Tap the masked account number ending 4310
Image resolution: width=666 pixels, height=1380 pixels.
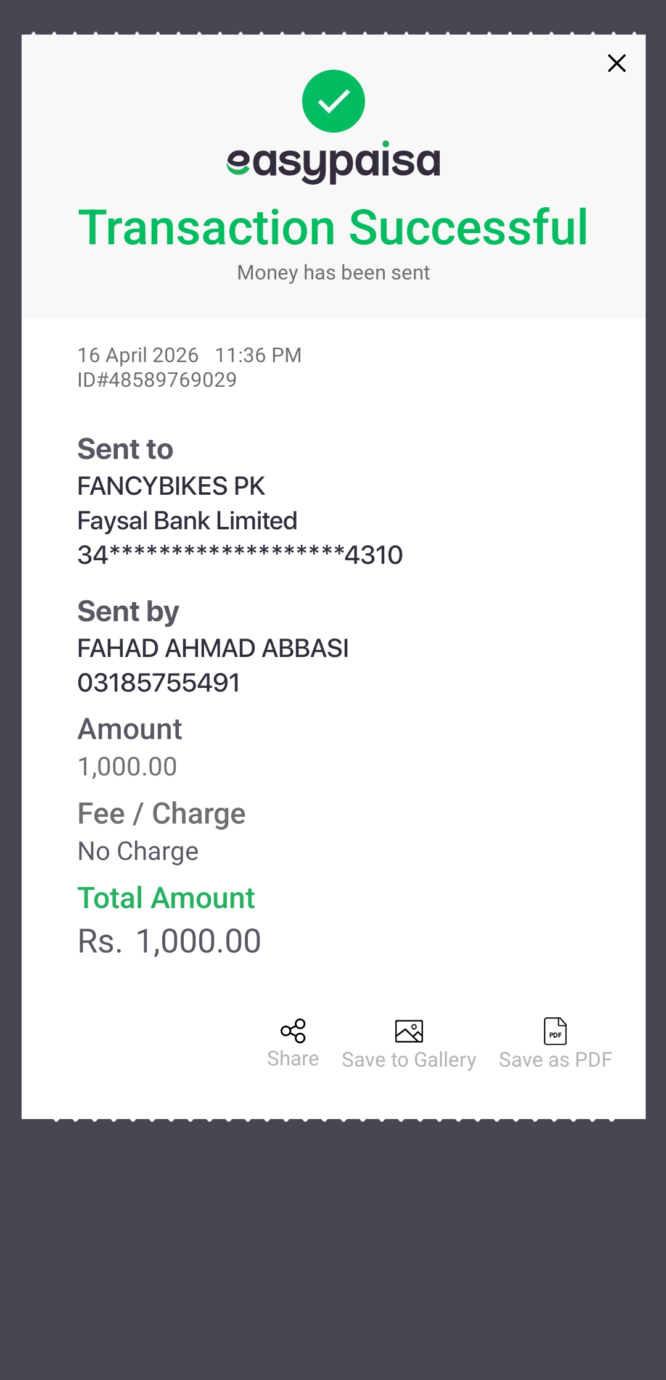coord(240,555)
